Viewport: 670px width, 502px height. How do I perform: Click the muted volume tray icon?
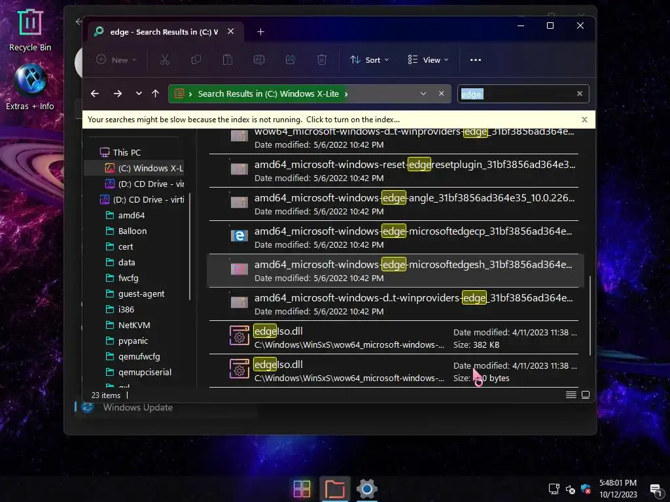570,489
